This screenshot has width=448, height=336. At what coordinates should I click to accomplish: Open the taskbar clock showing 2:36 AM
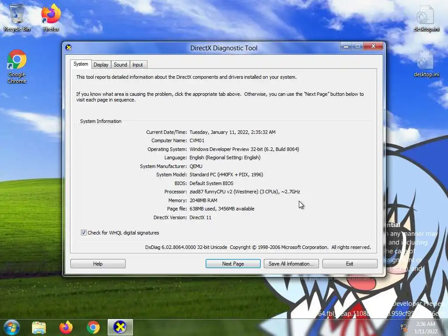(x=426, y=328)
